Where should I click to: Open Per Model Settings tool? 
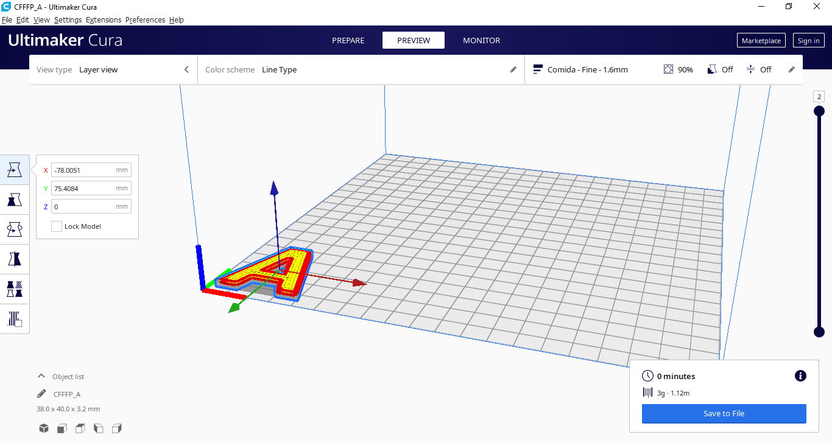(x=15, y=289)
